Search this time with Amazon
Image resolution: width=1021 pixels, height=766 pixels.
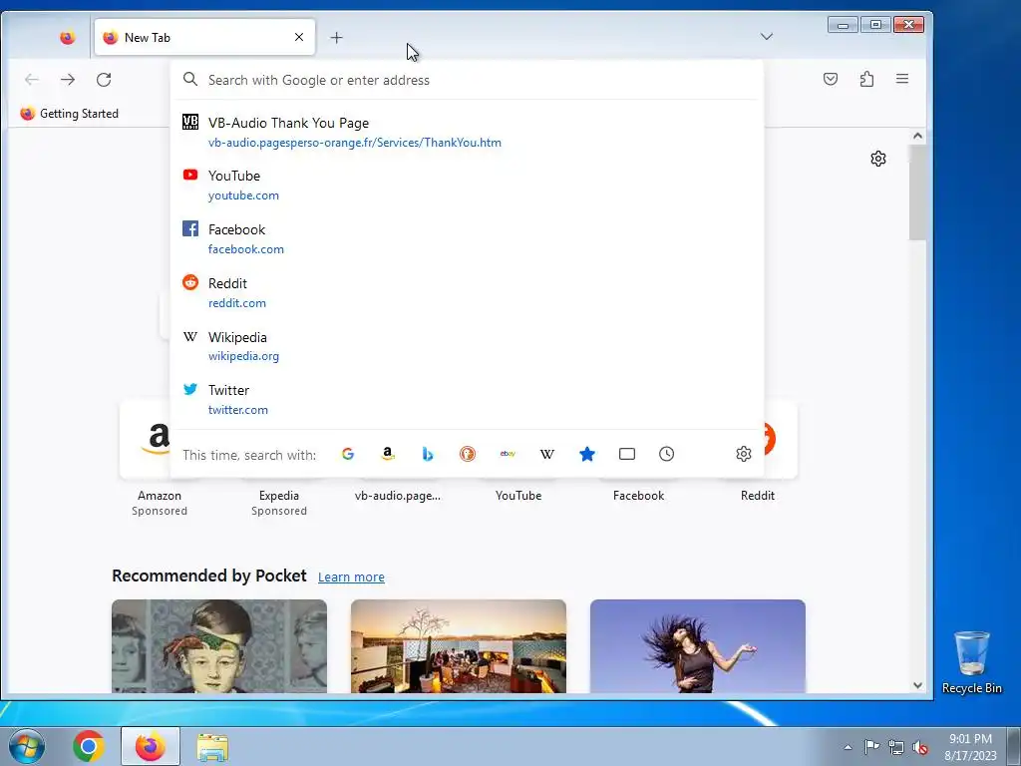[x=388, y=454]
